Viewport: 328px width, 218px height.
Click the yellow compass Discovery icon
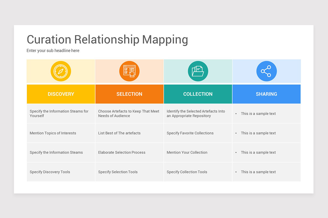pos(61,71)
